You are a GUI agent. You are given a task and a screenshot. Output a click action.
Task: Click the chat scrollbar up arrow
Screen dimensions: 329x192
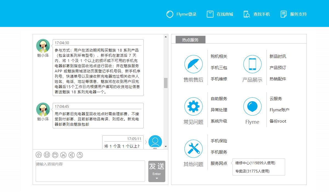(x=166, y=36)
